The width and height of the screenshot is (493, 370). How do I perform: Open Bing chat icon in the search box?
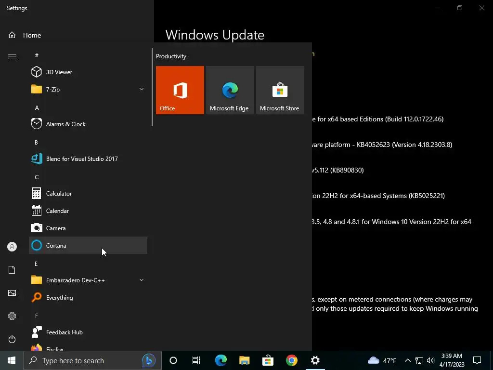(149, 360)
